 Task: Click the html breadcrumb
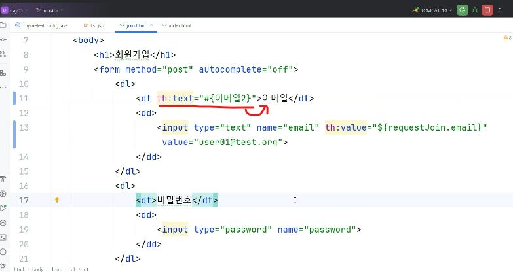(18, 269)
